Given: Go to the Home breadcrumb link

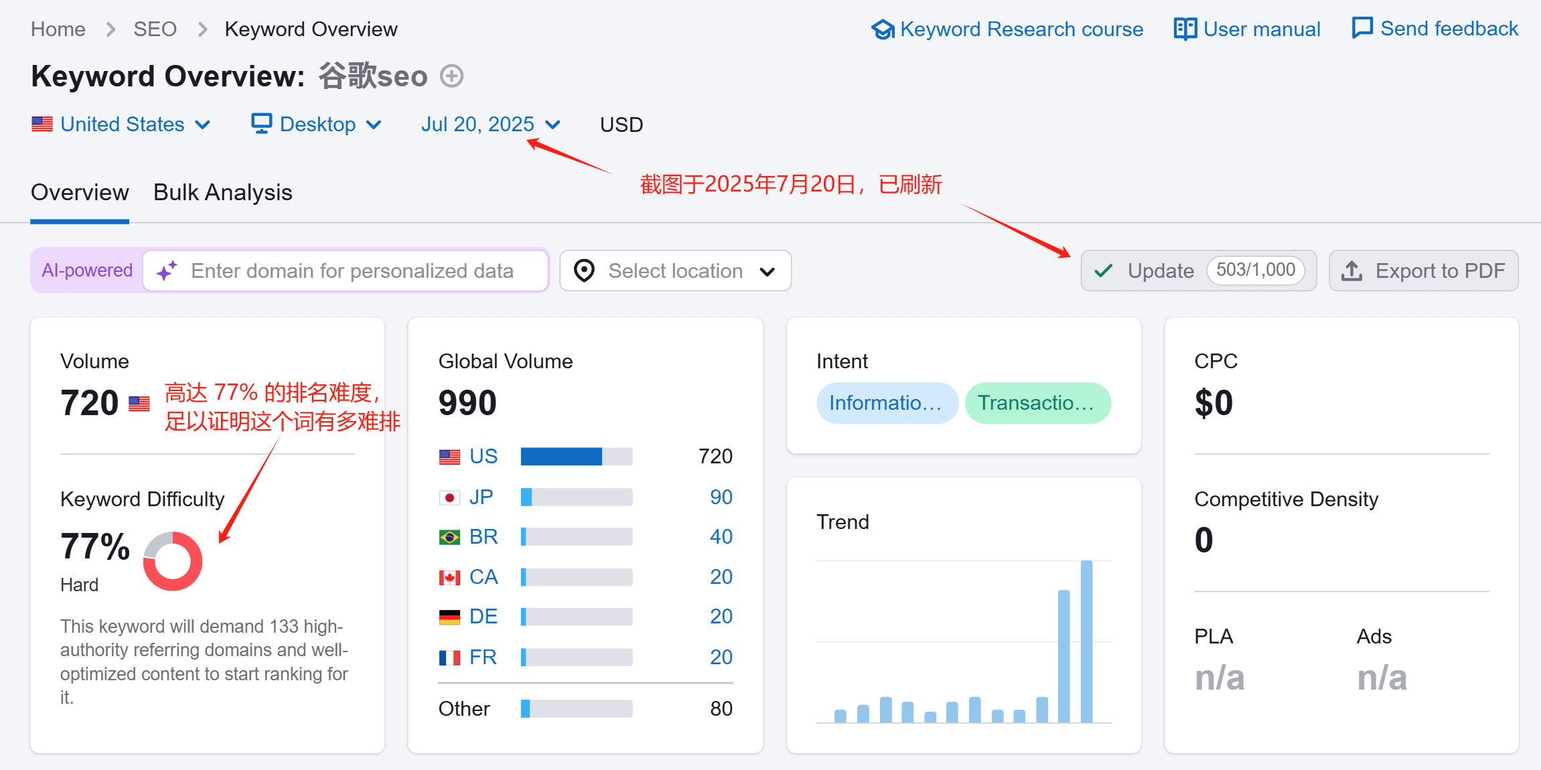Looking at the screenshot, I should (x=58, y=29).
